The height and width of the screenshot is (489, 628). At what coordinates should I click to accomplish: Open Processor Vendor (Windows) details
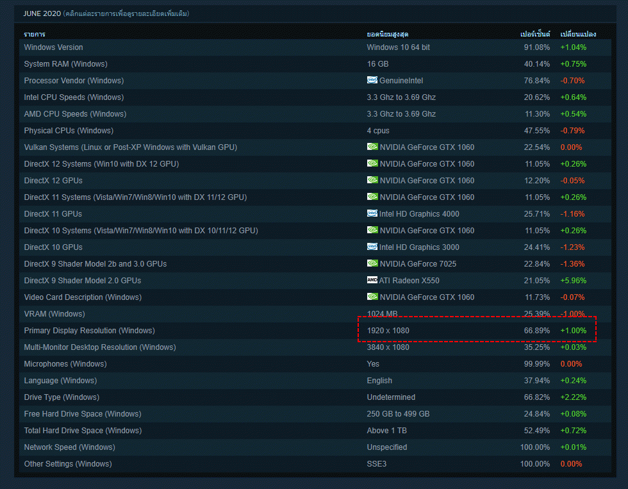[x=315, y=81]
